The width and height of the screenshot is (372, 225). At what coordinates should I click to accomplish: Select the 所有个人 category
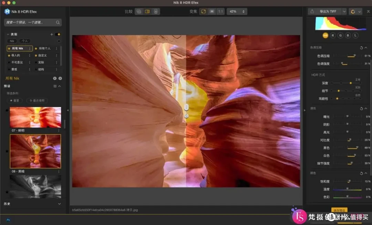[44, 49]
